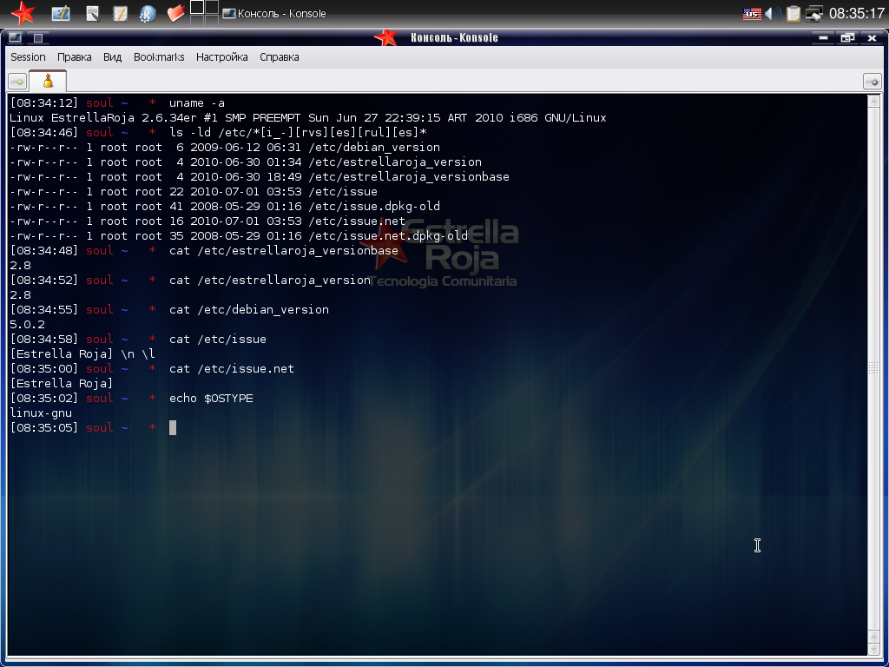
Task: Open the Session menu
Action: click(28, 56)
